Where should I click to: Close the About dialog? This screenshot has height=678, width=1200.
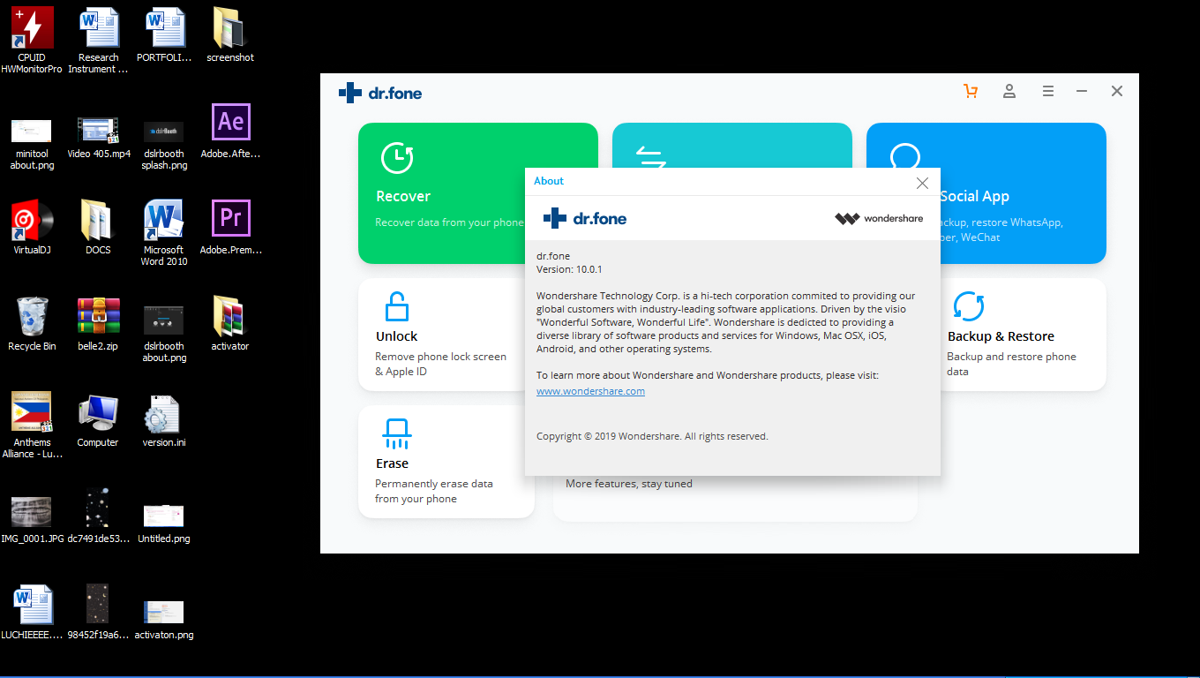pyautogui.click(x=922, y=183)
